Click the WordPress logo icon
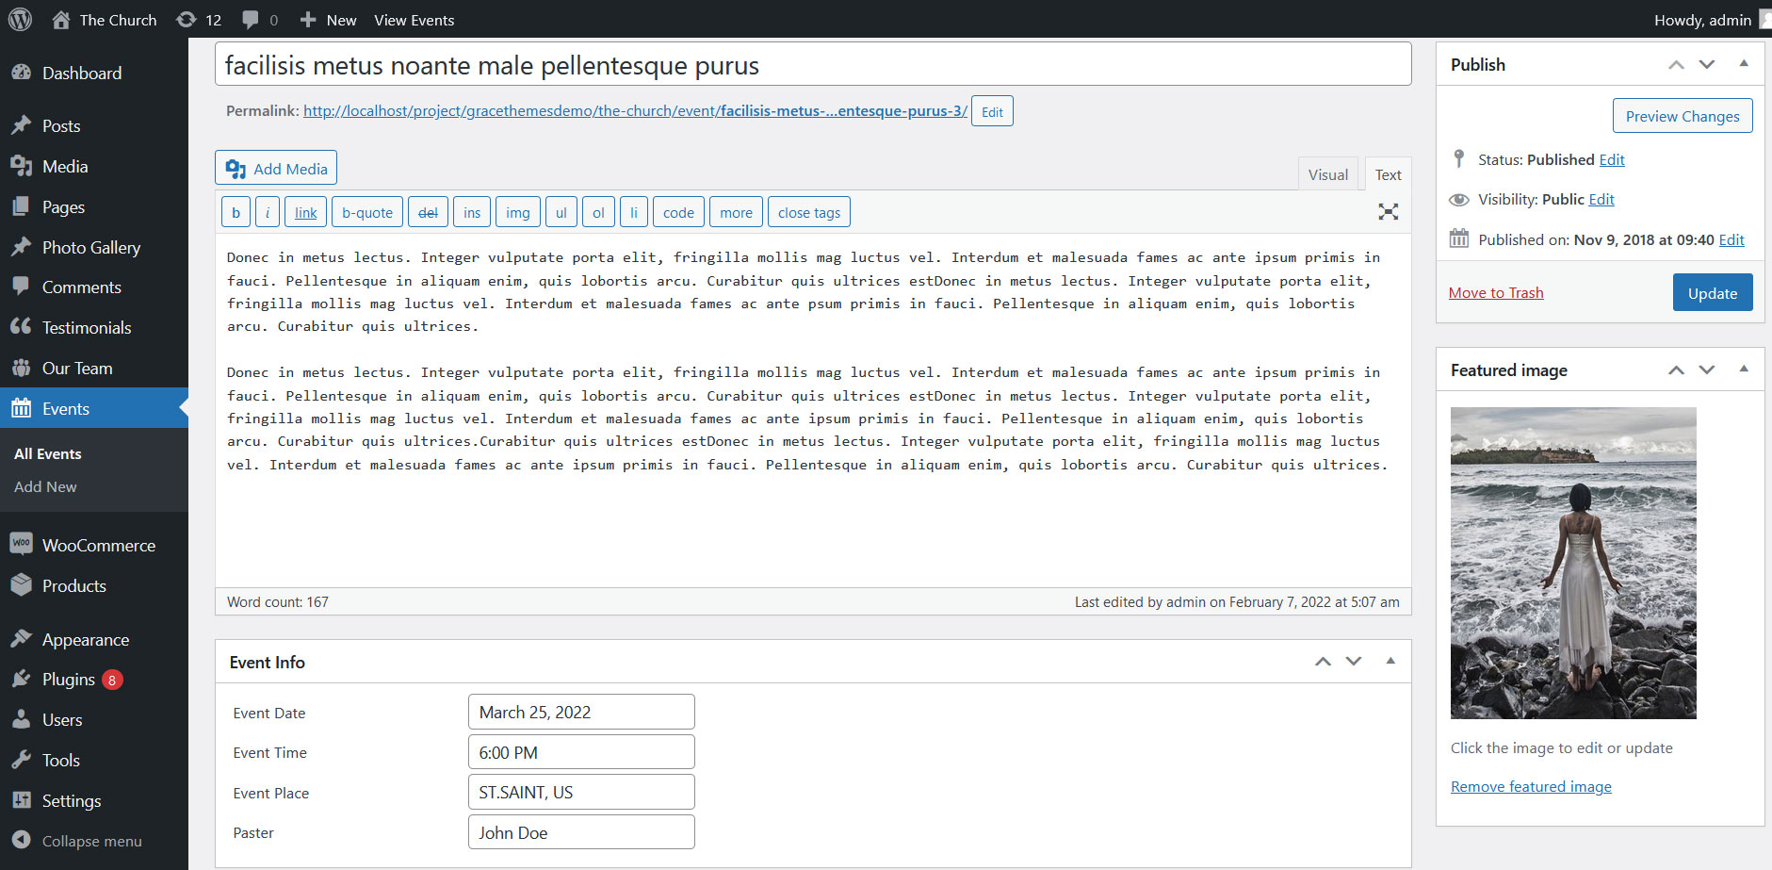Screen dimensions: 1772x870 [x=20, y=19]
